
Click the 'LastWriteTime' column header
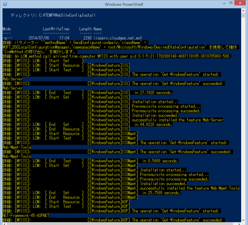[x=56, y=29]
